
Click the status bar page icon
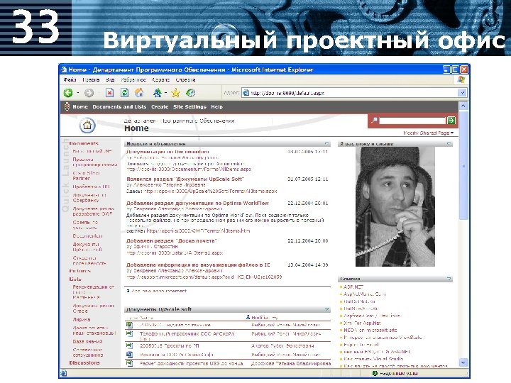click(x=64, y=373)
